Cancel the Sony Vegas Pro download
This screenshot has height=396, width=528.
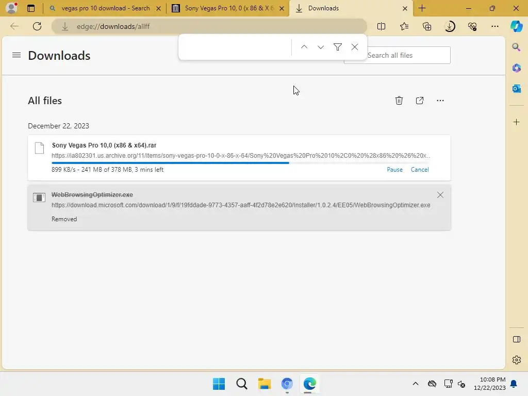point(420,169)
